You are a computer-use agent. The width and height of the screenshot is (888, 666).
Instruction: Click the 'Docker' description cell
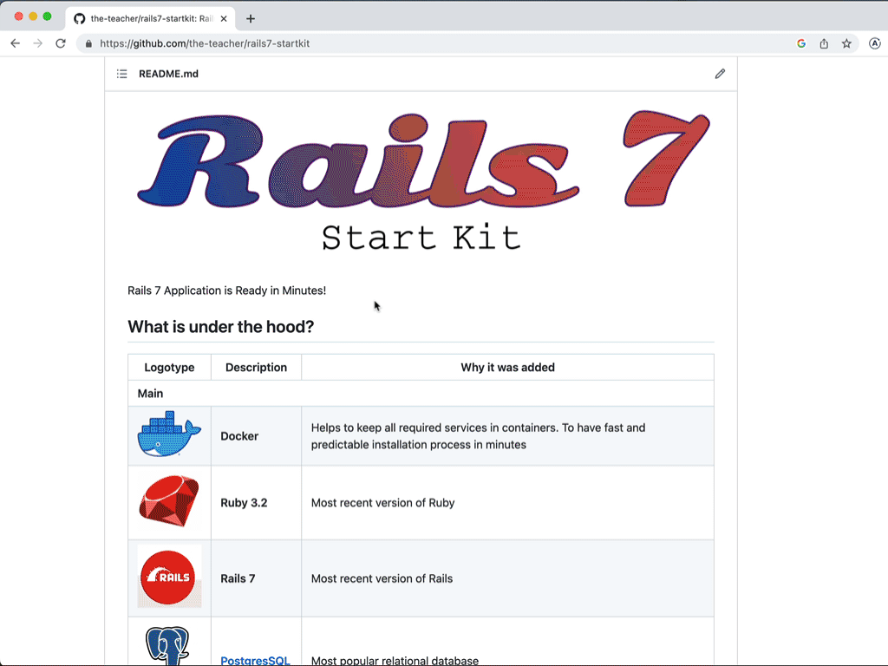tap(256, 436)
